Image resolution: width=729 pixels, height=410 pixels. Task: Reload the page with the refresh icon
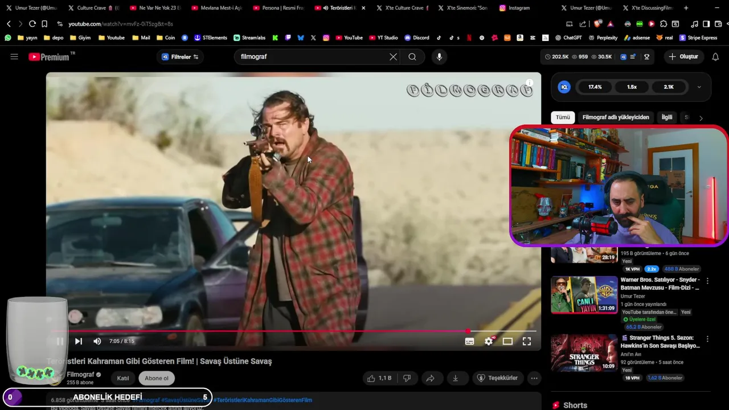click(x=32, y=24)
